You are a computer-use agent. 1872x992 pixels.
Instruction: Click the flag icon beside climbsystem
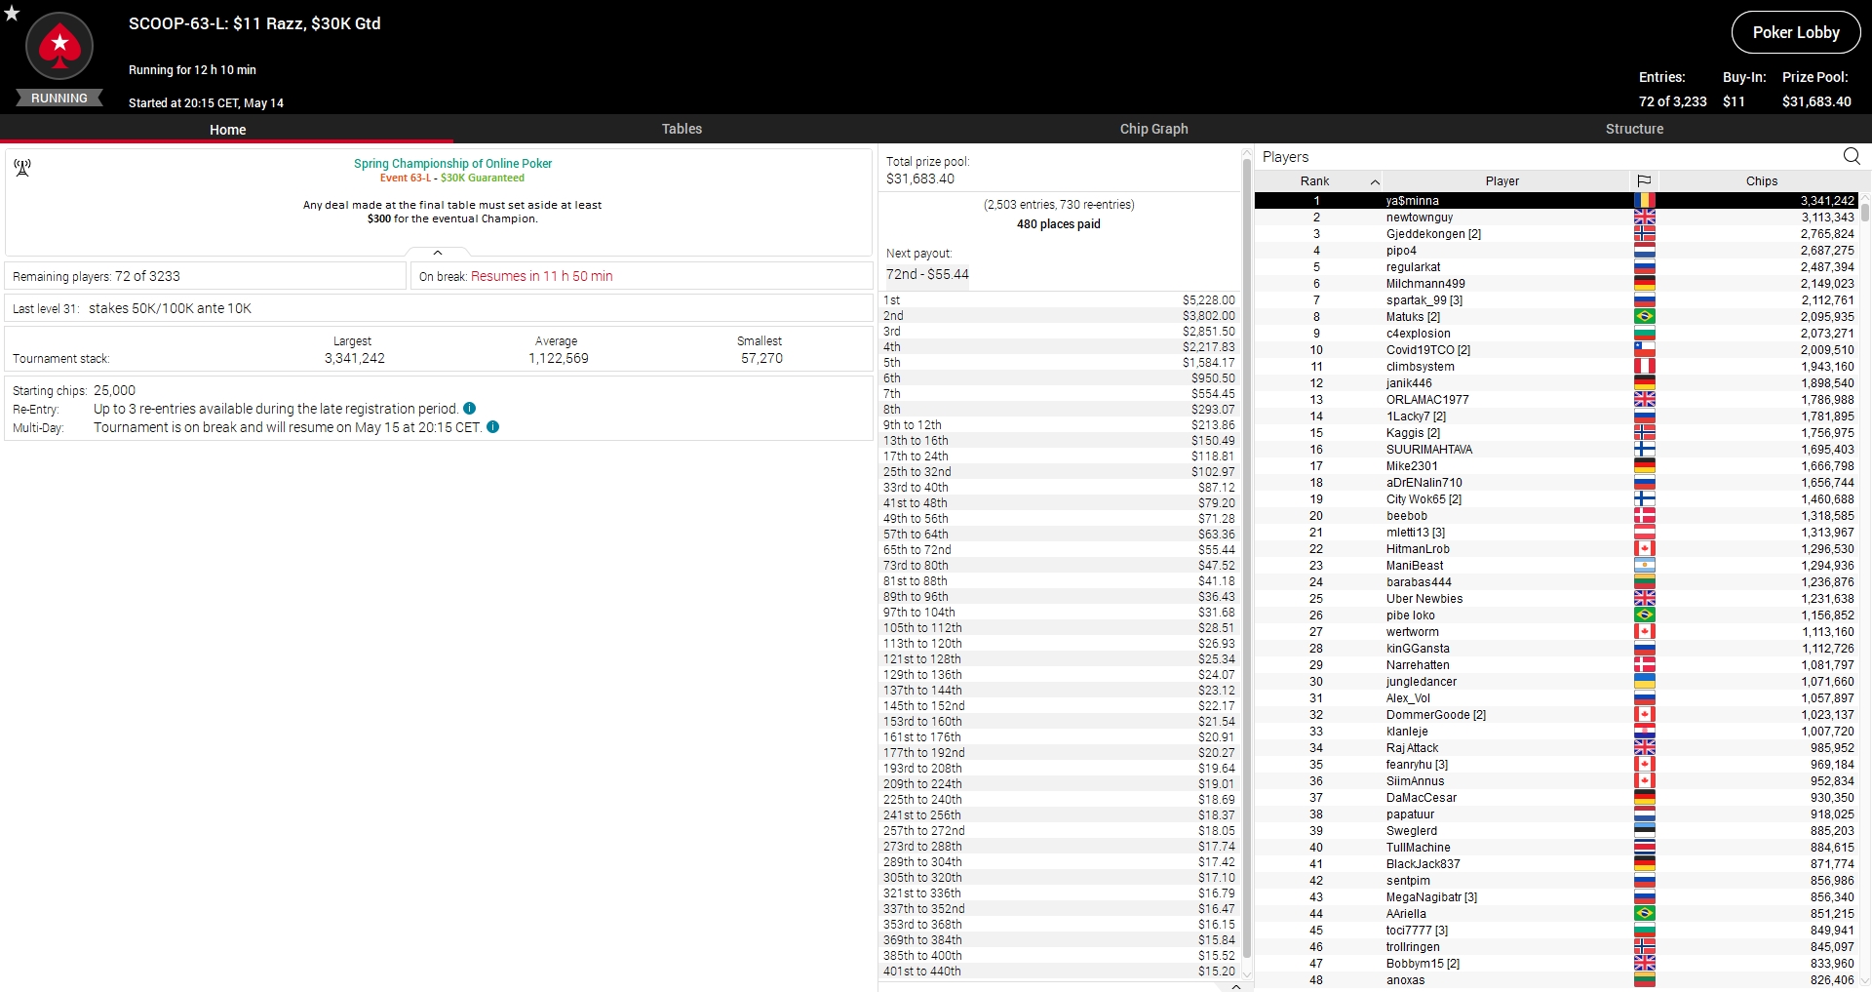tap(1644, 367)
